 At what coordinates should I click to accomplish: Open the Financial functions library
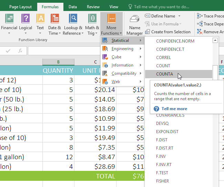pos(9,24)
